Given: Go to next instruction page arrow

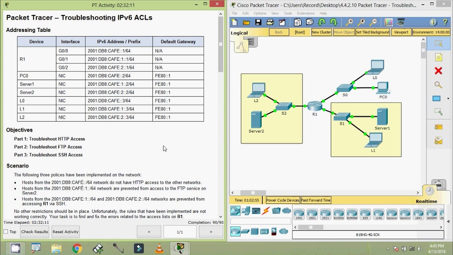Looking at the screenshot, I should 211,232.
